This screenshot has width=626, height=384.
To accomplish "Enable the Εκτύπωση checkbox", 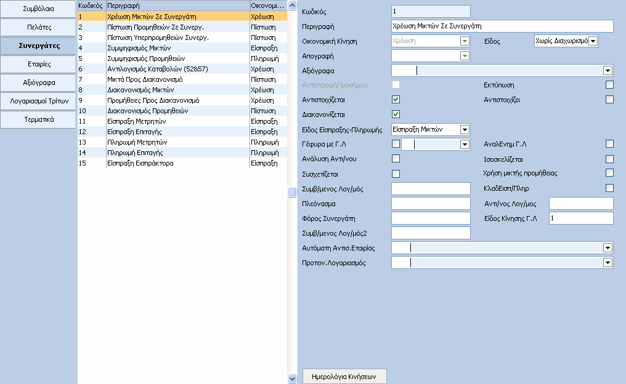I will coord(609,84).
